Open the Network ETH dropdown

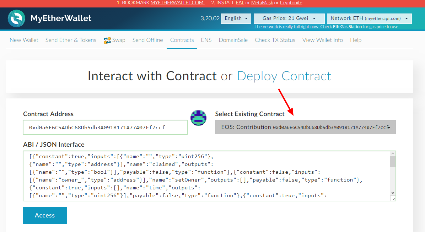[369, 18]
